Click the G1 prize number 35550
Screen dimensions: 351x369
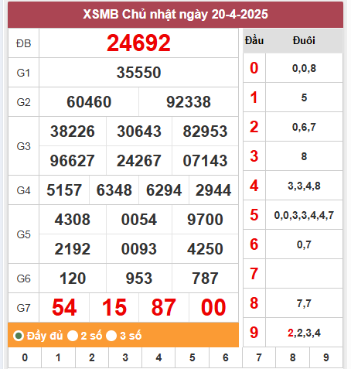[x=138, y=73]
